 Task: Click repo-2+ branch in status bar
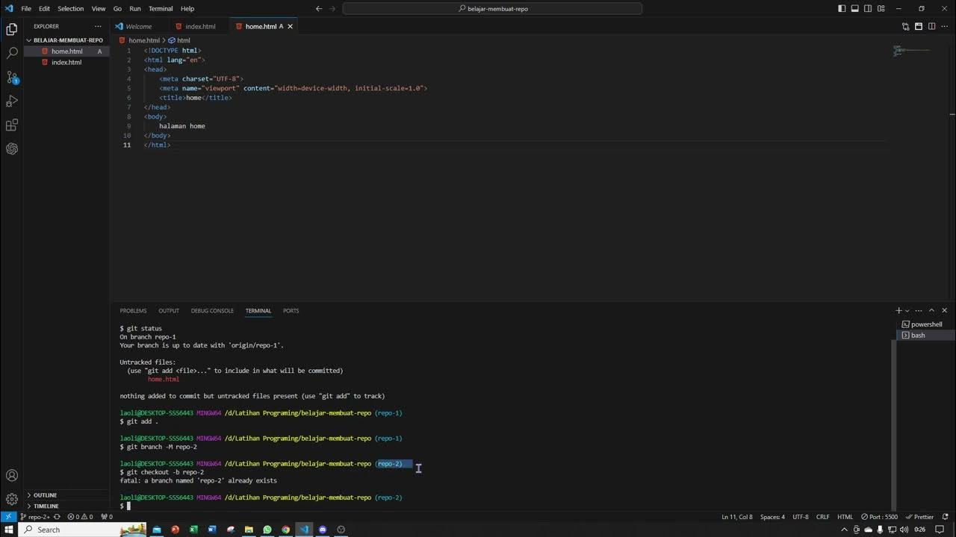click(x=34, y=517)
